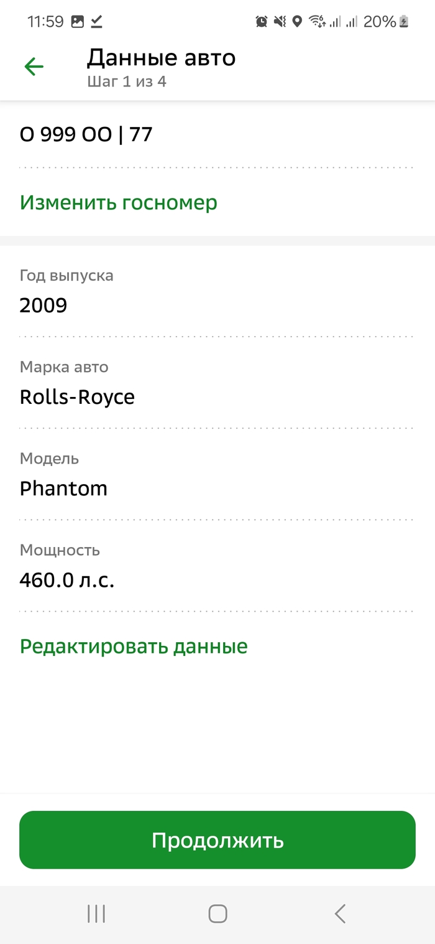Image resolution: width=435 pixels, height=944 pixels.
Task: Tap the license plate O 999 OO 77
Action: coord(86,134)
